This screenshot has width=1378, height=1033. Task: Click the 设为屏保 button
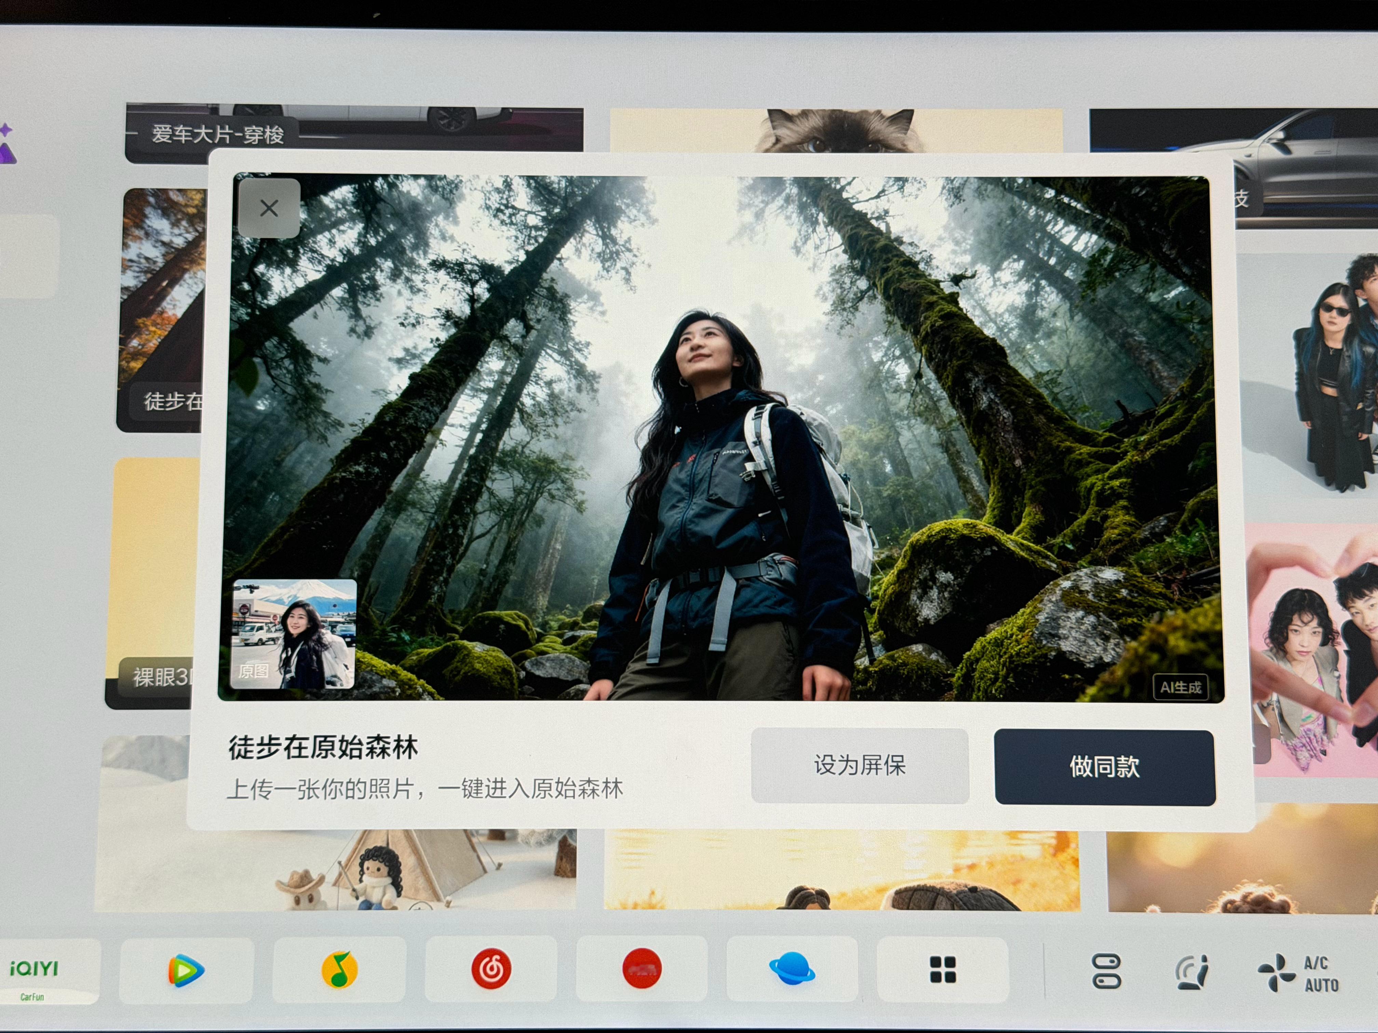(860, 765)
